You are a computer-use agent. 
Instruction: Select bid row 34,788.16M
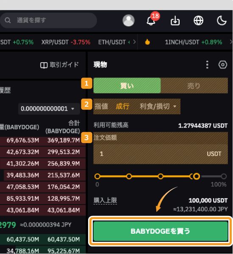[43, 250]
